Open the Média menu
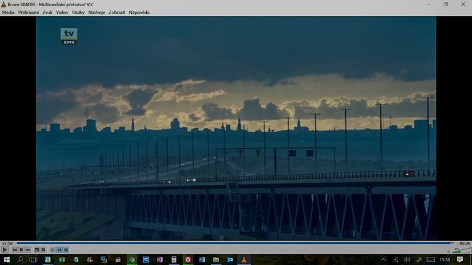This screenshot has width=472, height=265. [8, 13]
